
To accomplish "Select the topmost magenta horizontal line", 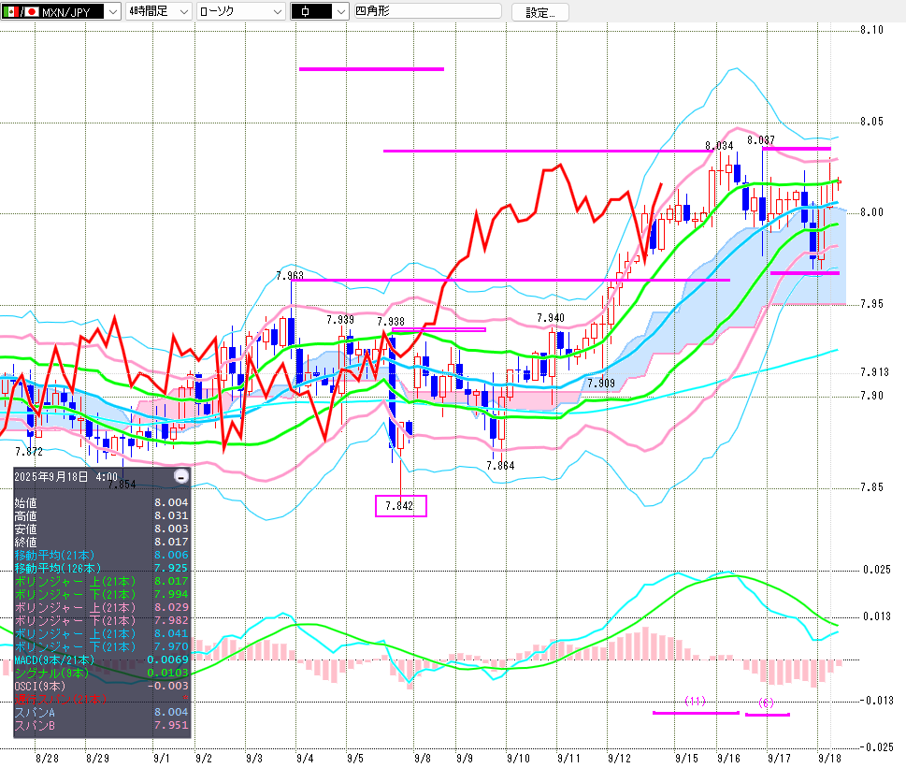I will click(x=371, y=68).
